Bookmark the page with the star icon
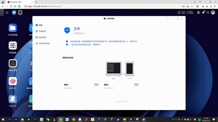The width and height of the screenshot is (218, 122). [188, 6]
